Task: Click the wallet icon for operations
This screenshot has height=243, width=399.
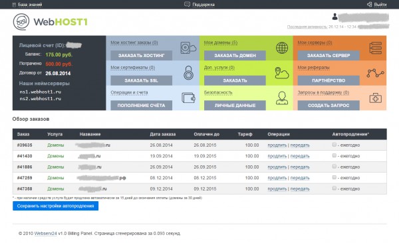Action: (x=188, y=98)
